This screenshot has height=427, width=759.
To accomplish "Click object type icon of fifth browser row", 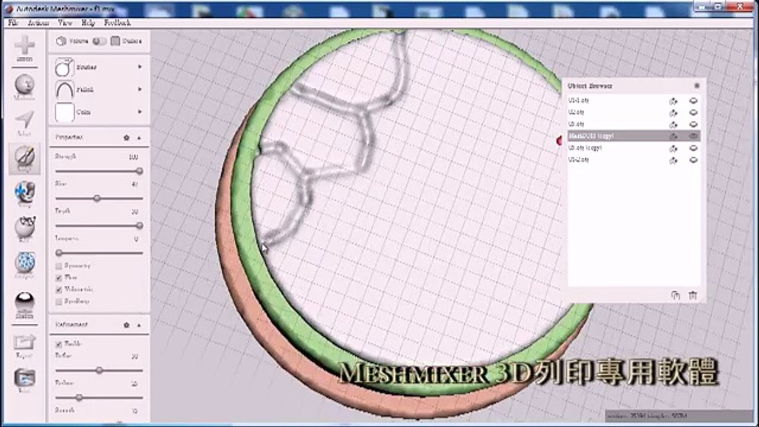I will click(x=673, y=148).
